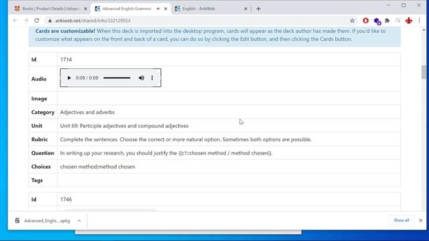View site info via the padlock icon
Screen dimensions: 429x241
point(50,21)
